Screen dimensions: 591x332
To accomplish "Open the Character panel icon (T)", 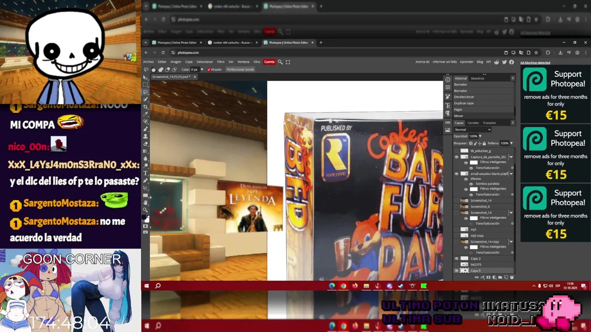I will point(447,106).
